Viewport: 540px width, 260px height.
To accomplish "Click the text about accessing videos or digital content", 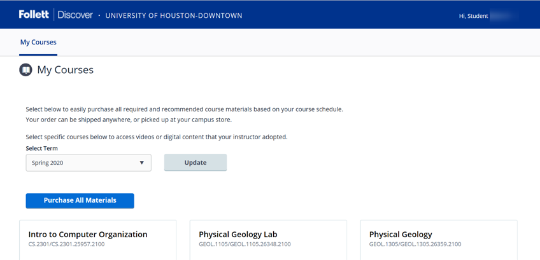I will [157, 137].
